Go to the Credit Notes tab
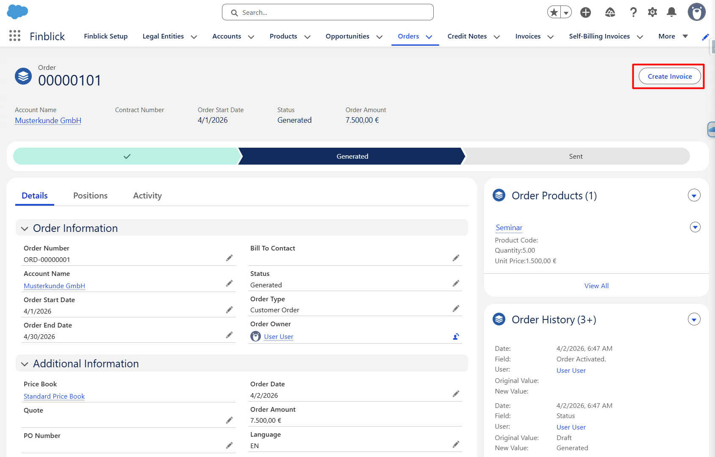The width and height of the screenshot is (715, 457). (467, 36)
